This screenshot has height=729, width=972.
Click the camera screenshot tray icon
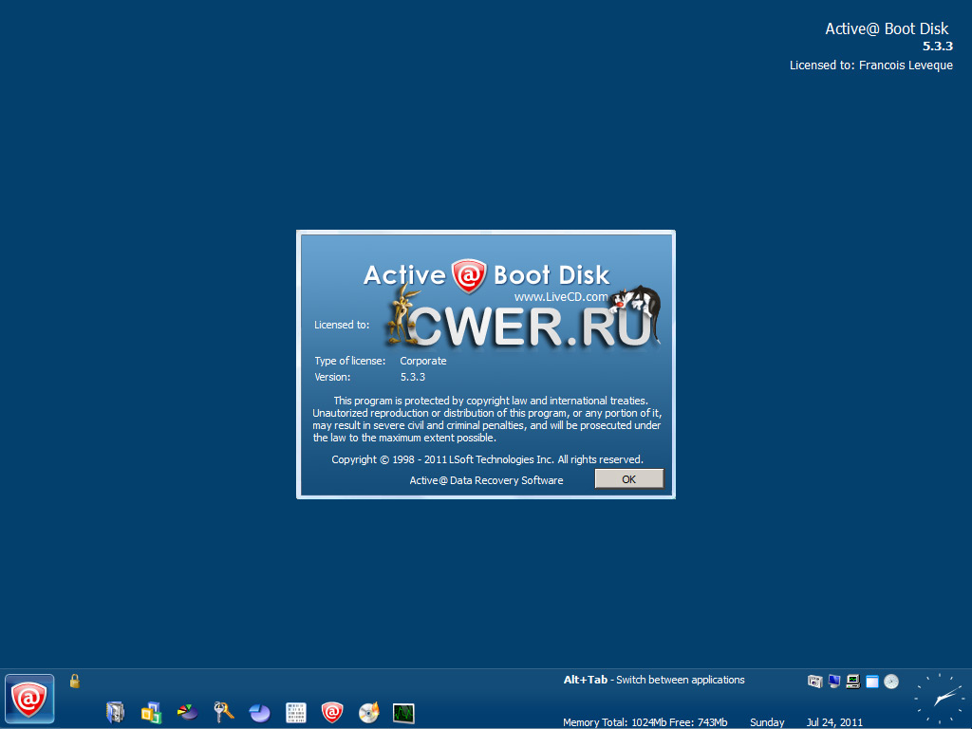(814, 681)
